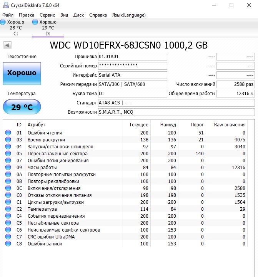Click raw value 3040 in table

tap(240, 146)
